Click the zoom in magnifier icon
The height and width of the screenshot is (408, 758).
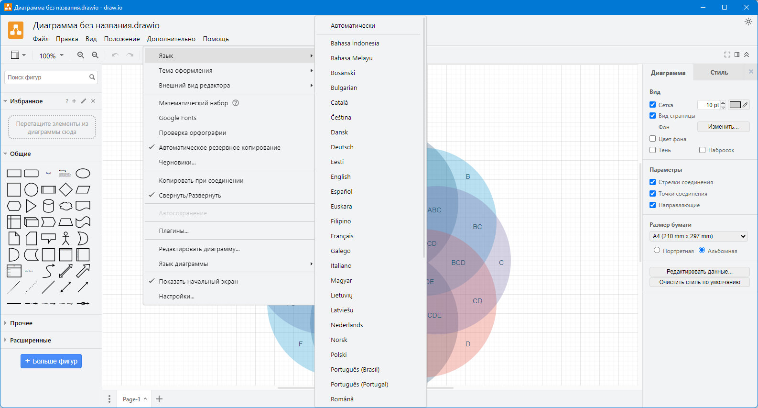(x=81, y=55)
